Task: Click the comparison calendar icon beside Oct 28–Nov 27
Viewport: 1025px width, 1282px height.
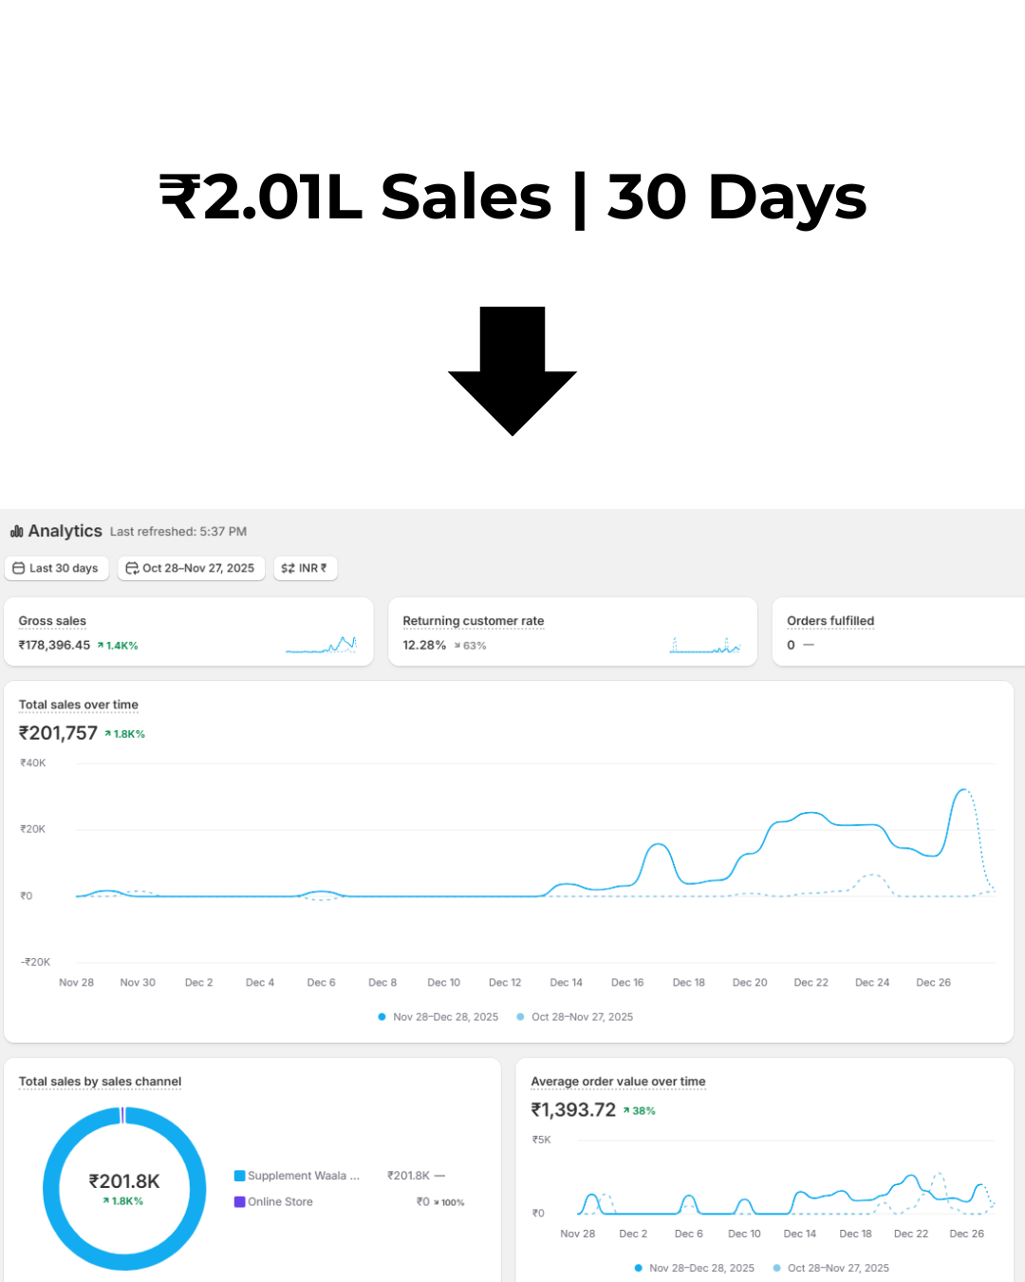Action: pyautogui.click(x=132, y=568)
